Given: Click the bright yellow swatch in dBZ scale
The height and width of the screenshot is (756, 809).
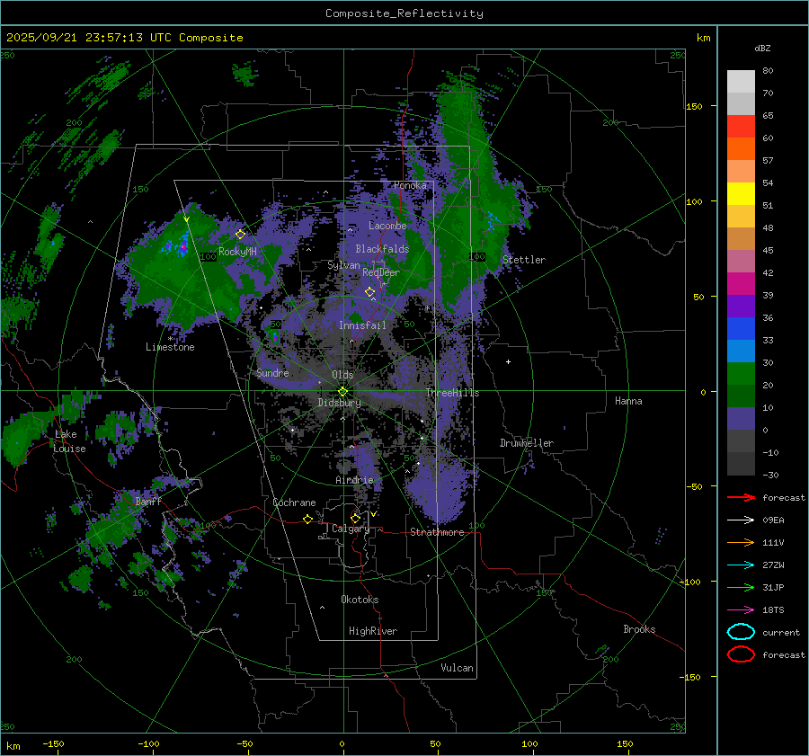Looking at the screenshot, I should point(741,193).
